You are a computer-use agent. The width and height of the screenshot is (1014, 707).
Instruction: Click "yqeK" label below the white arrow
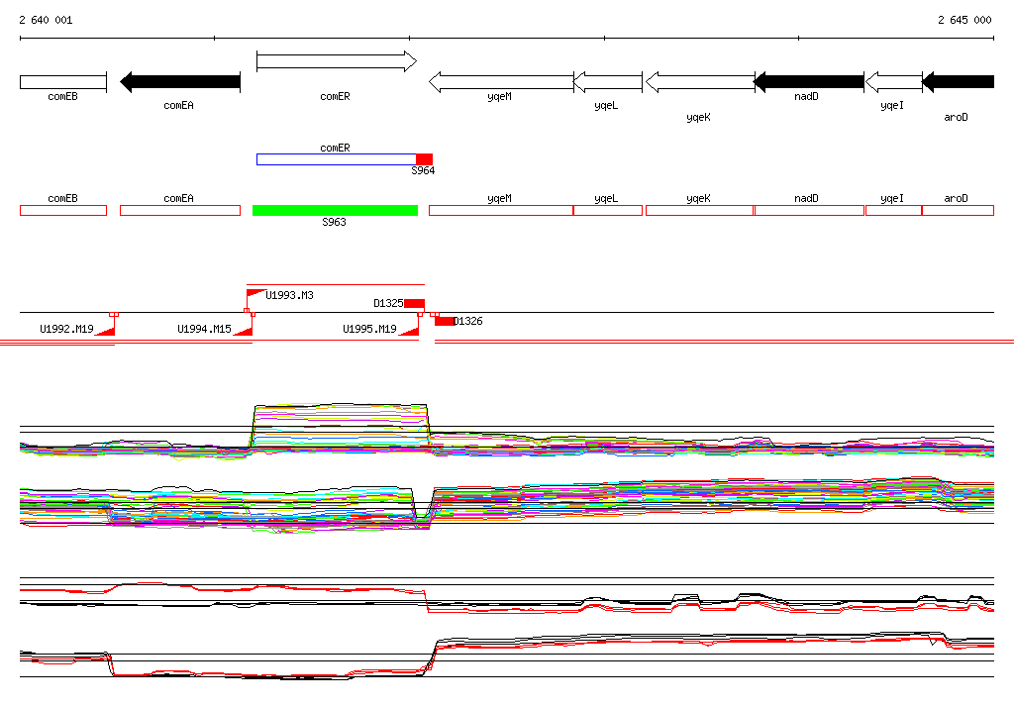[698, 117]
